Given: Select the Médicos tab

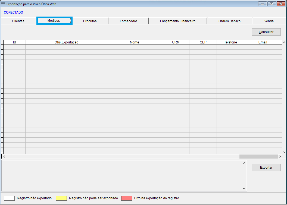Looking at the screenshot, I should tap(54, 21).
